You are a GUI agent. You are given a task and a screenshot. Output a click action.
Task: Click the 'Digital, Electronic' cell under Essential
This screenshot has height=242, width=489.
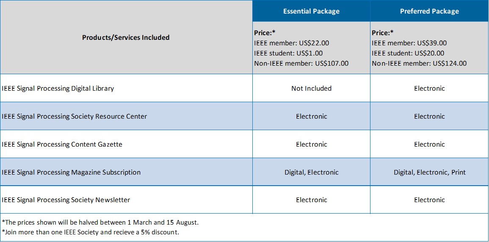tap(311, 172)
